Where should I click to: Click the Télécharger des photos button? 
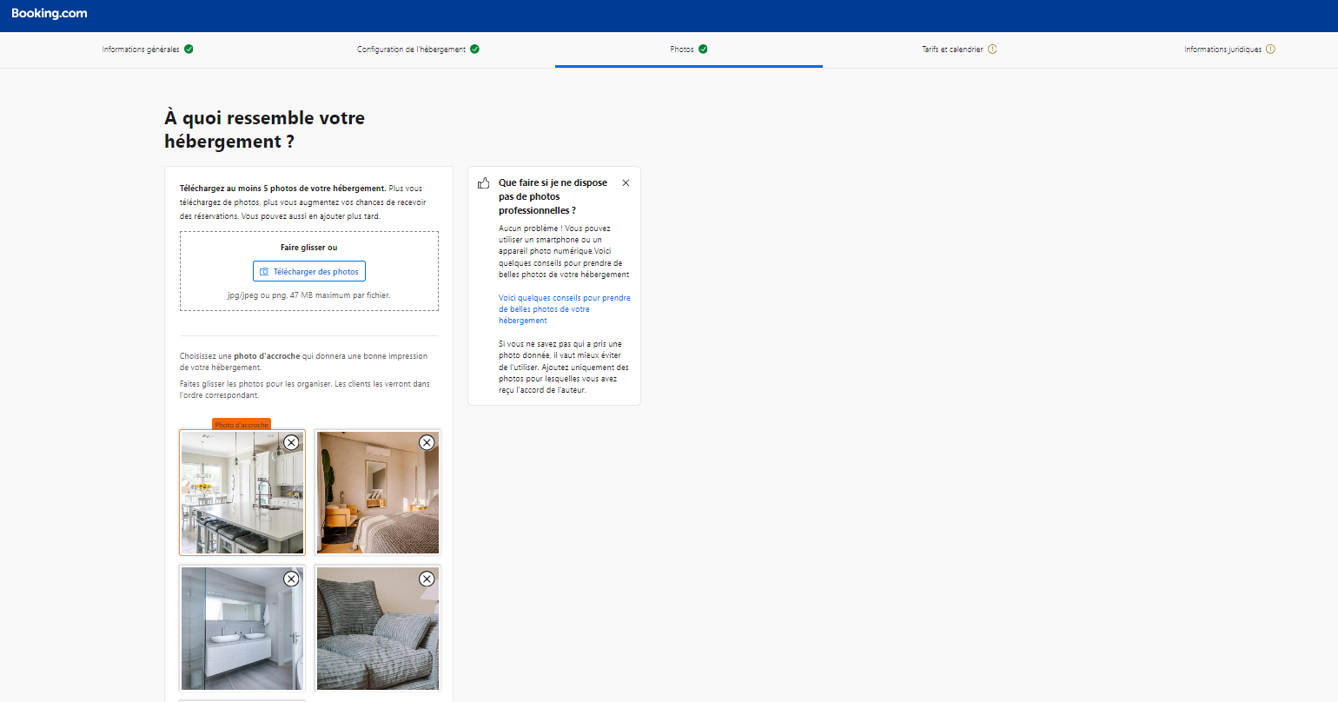point(309,271)
